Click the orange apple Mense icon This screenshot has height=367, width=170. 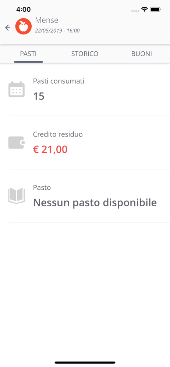pos(24,26)
